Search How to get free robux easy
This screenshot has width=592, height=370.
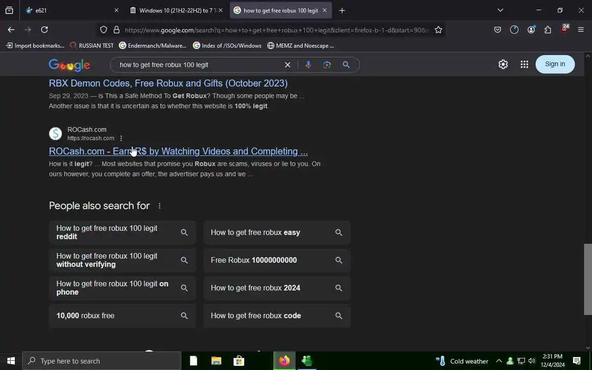277,232
